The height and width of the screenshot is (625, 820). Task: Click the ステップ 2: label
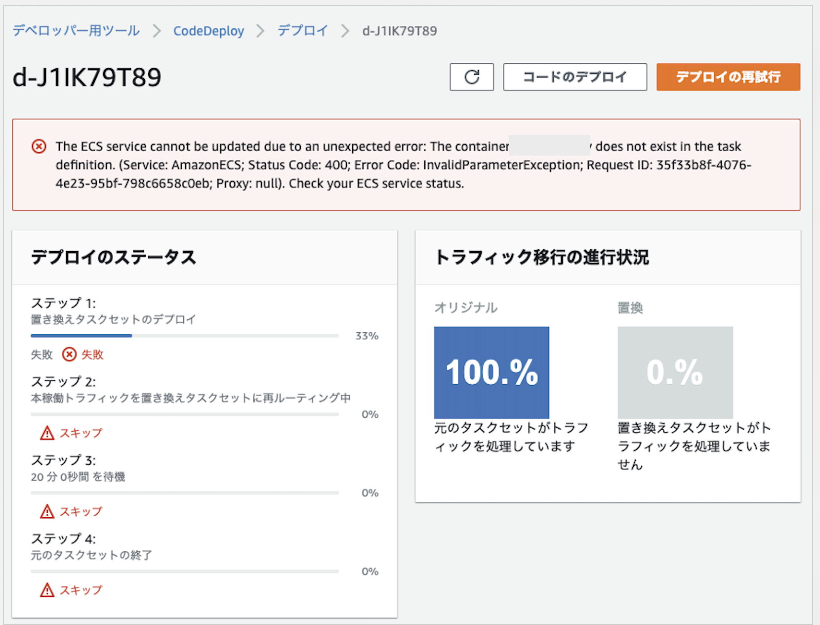click(63, 381)
